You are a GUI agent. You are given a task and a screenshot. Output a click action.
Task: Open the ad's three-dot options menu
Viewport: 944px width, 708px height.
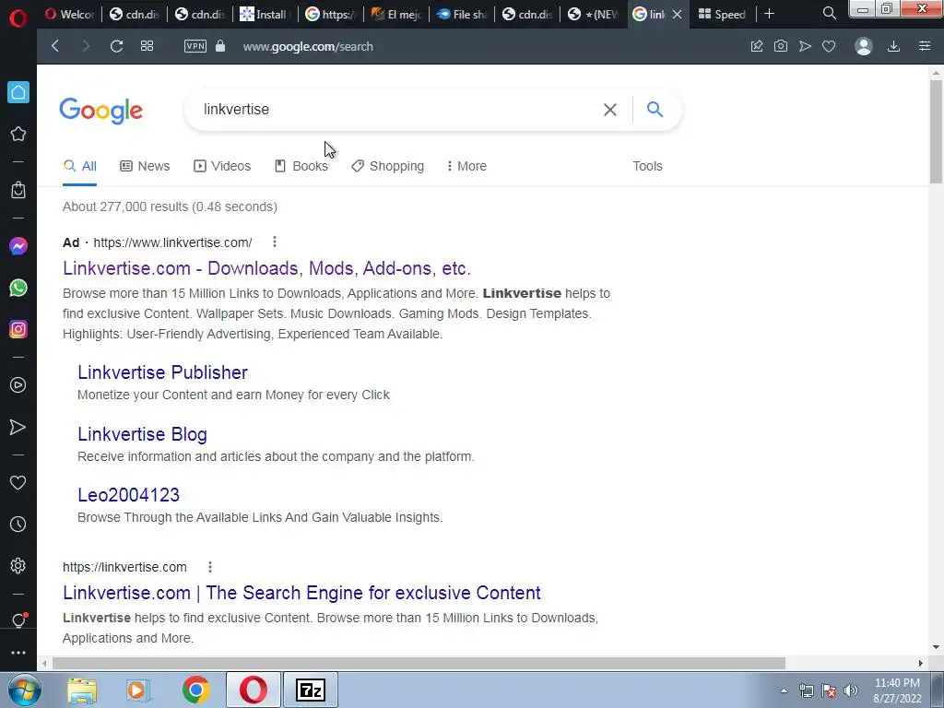click(275, 242)
